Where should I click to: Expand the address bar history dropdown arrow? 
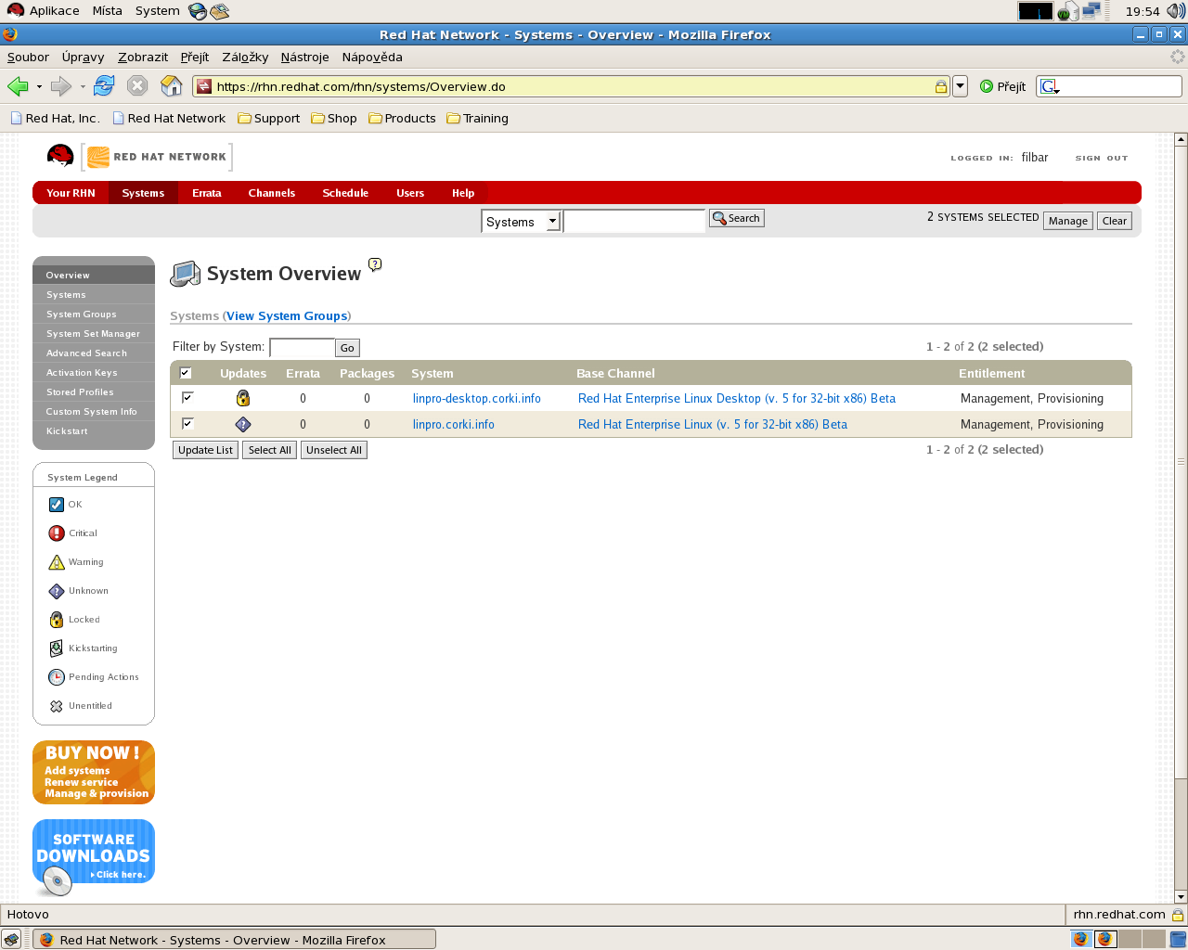coord(961,86)
